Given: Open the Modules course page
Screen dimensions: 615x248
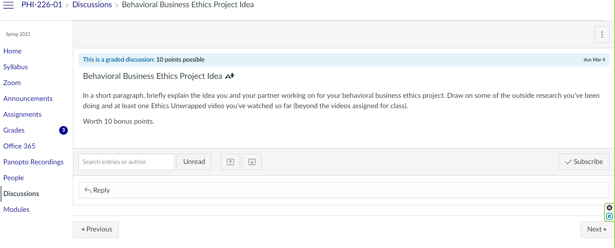Looking at the screenshot, I should (16, 209).
